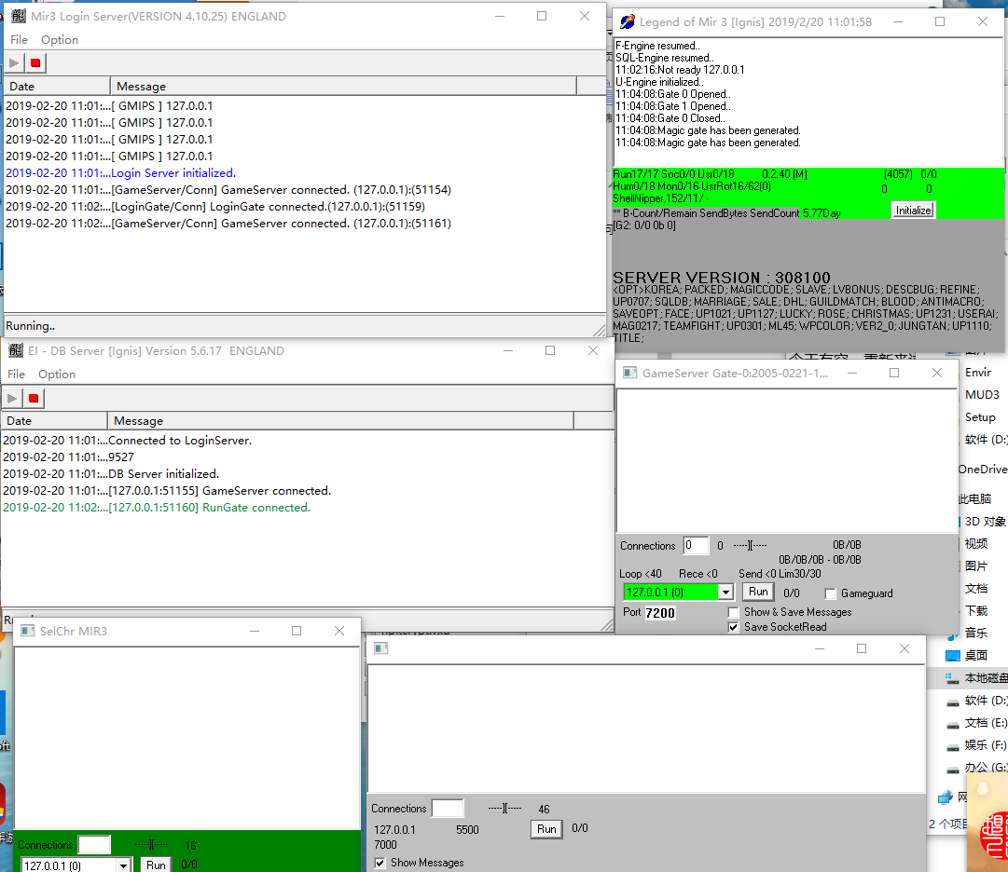The height and width of the screenshot is (872, 1008).
Task: Click the Initialize button in Legend of Mir 3
Action: click(x=914, y=211)
